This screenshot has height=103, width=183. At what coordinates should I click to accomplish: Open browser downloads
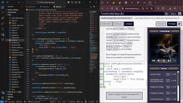pos(170,8)
